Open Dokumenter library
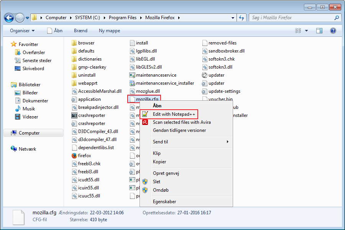Screen dimensions: 345x230 point(31,100)
